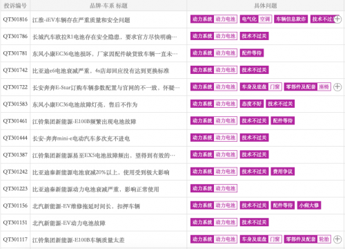Click the 配件等待 tag in row QT301781
The height and width of the screenshot is (249, 345).
pyautogui.click(x=252, y=53)
